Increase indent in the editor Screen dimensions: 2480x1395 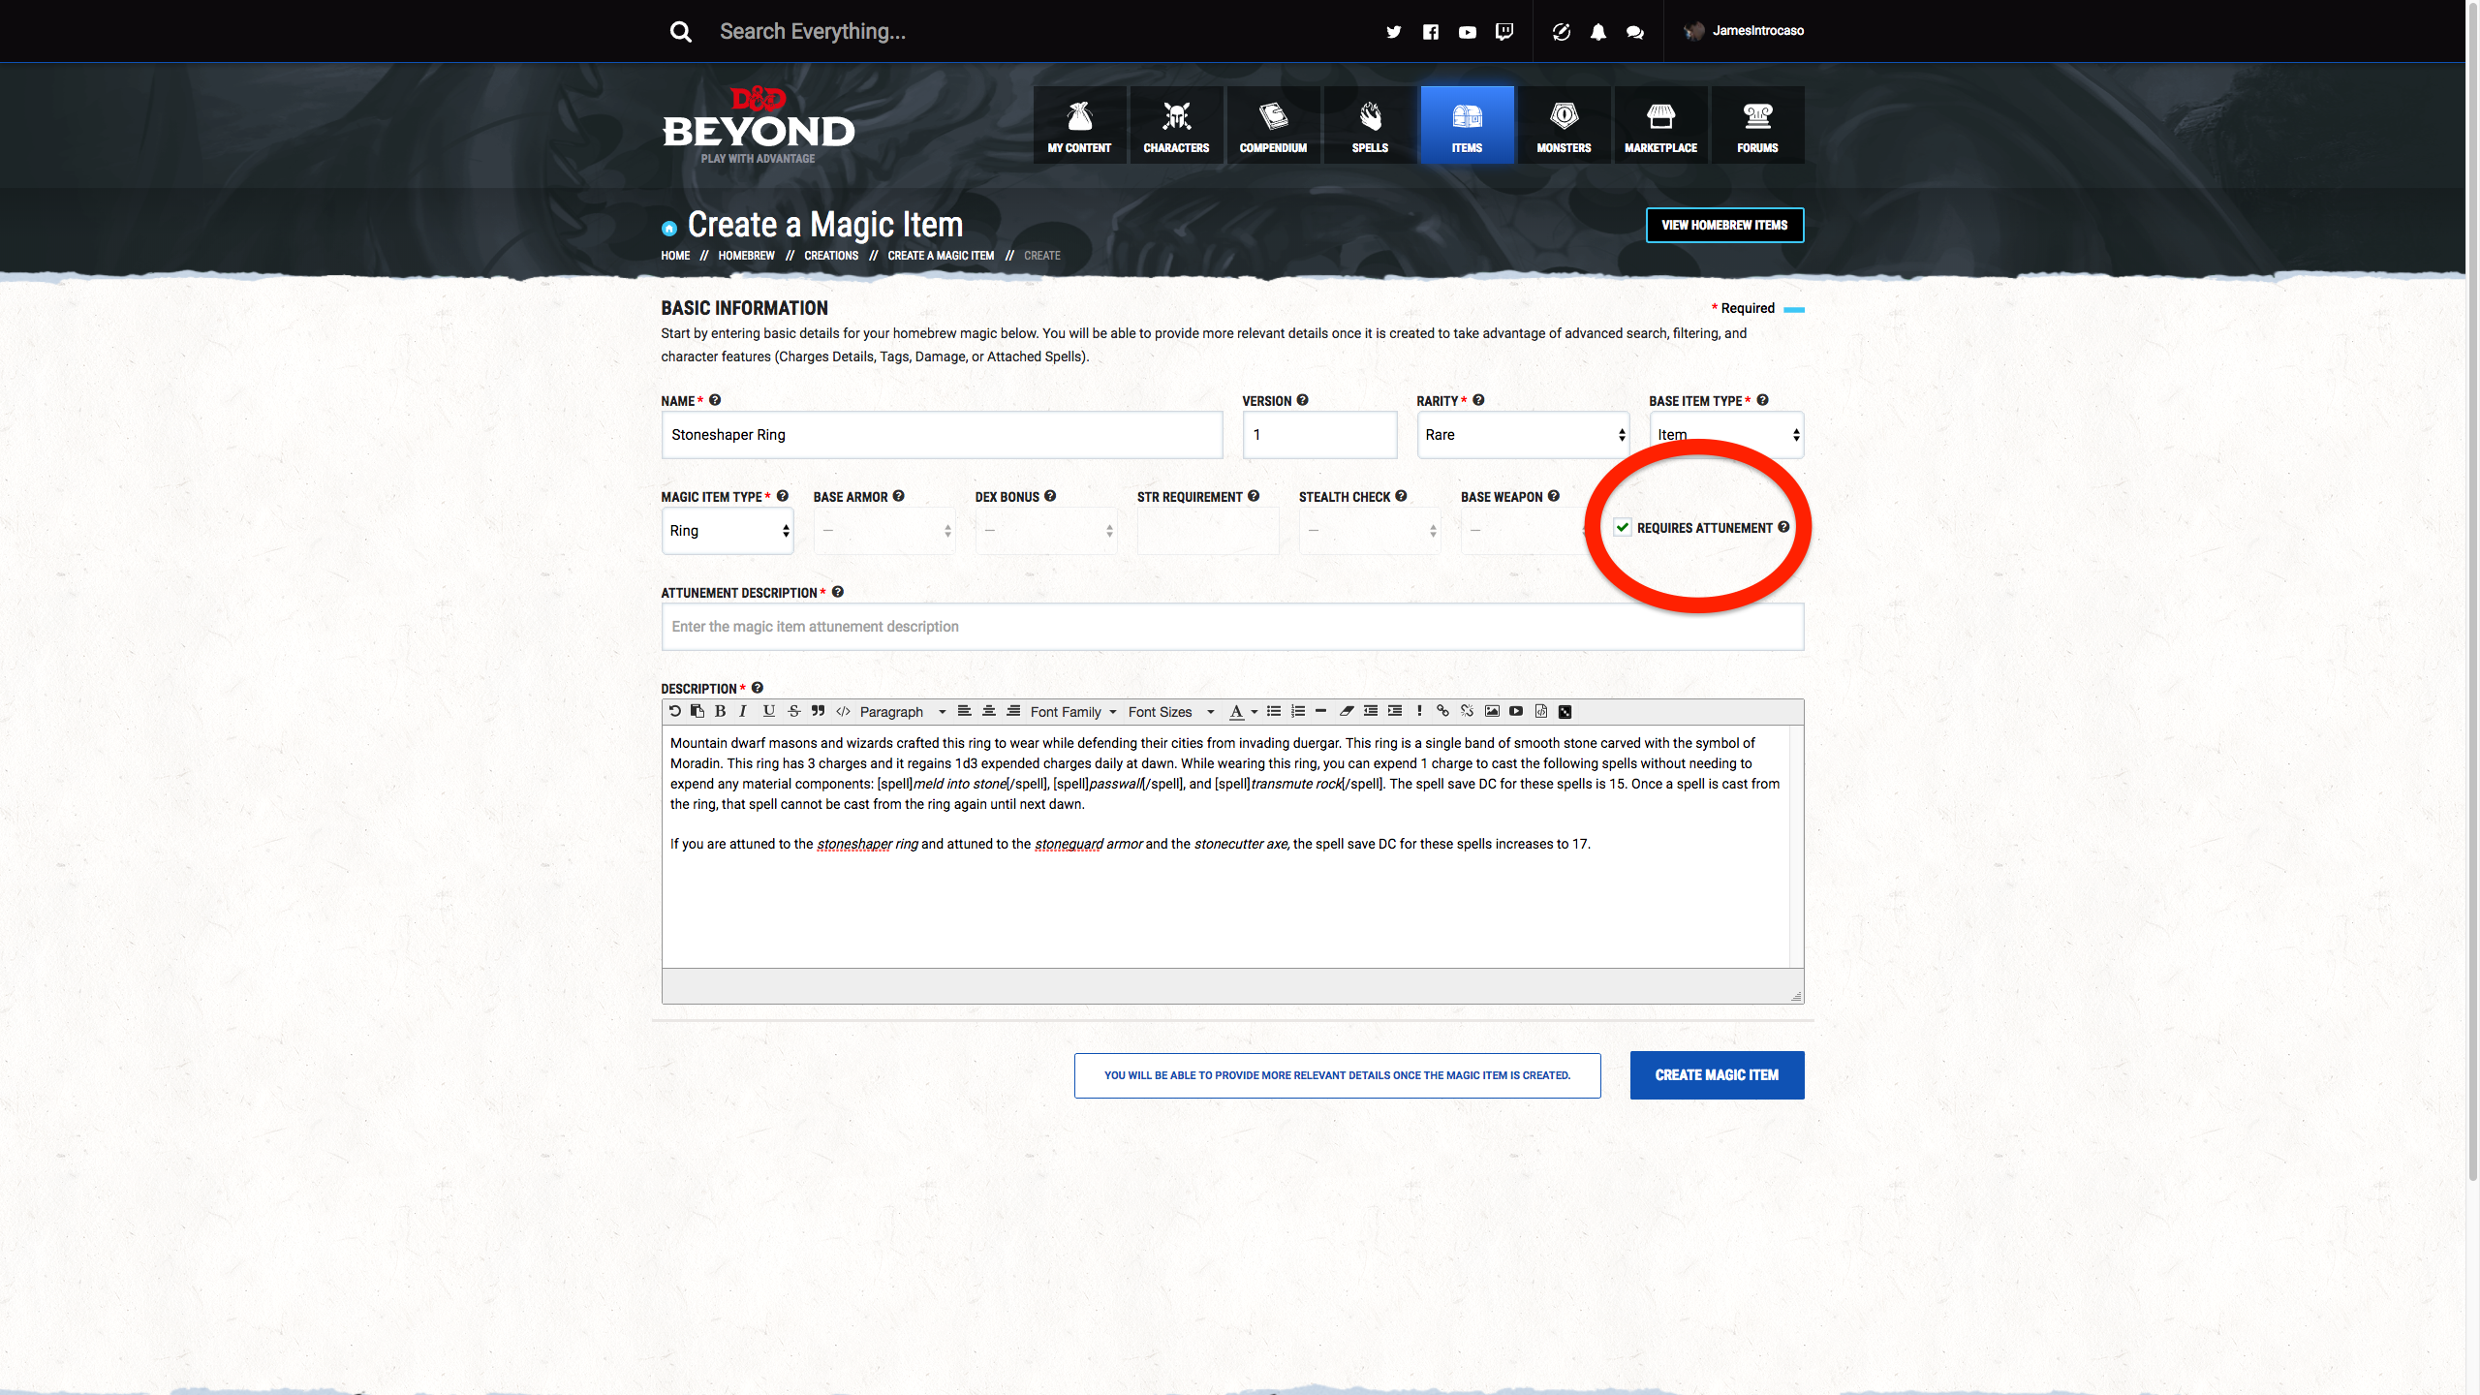(1395, 711)
